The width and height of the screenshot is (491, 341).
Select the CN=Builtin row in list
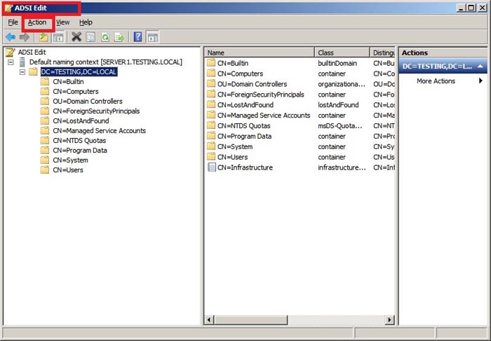pos(233,63)
